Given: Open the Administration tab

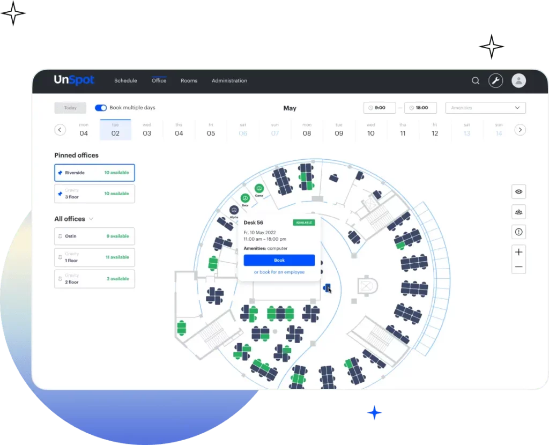Looking at the screenshot, I should click(229, 81).
